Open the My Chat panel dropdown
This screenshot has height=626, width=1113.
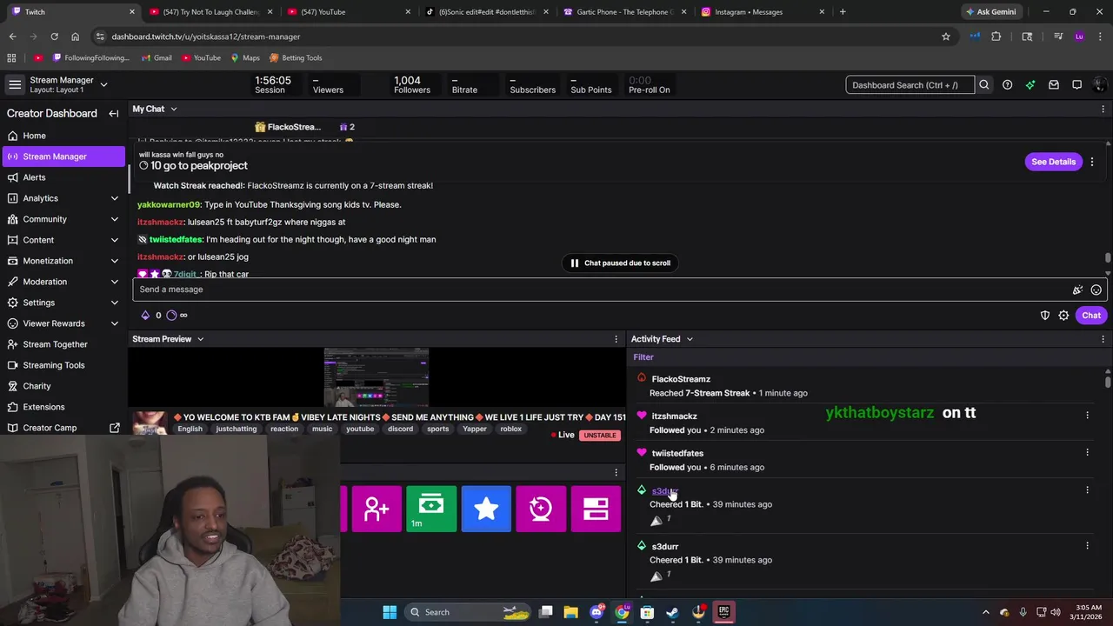(x=173, y=110)
